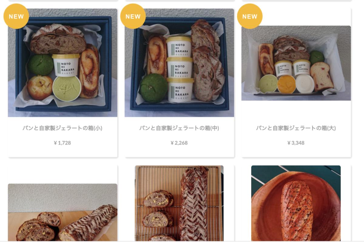
Task: Click the stacked gelato cups in medium box
Action: [x=180, y=69]
